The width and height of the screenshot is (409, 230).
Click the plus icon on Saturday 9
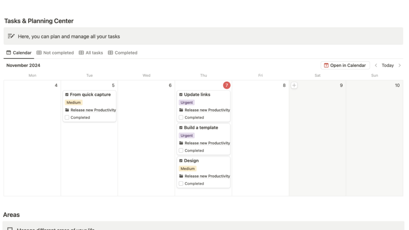coord(294,85)
